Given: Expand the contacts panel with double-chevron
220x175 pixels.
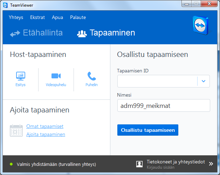Looking at the screenshot, I should pyautogui.click(x=211, y=164).
